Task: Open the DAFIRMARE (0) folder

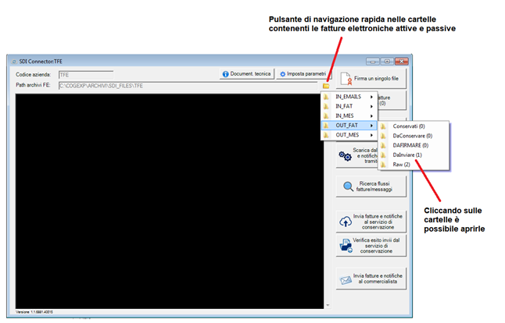Action: click(414, 145)
